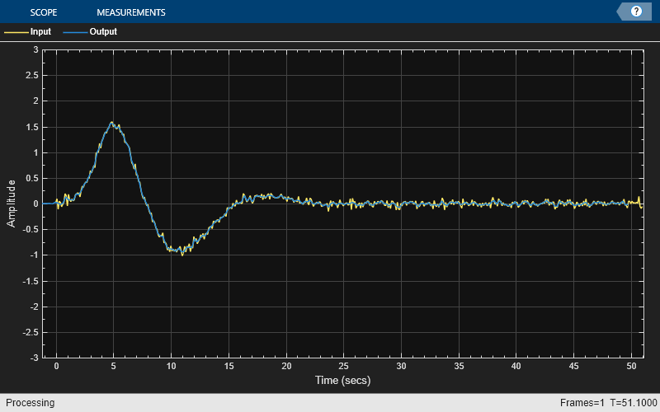This screenshot has height=412, width=660.
Task: Click the -3 tick on the amplitude axis
Action: click(34, 358)
